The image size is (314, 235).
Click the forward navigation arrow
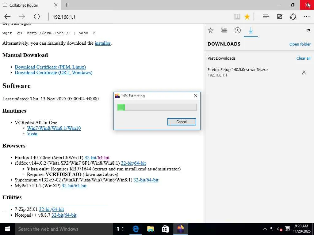pyautogui.click(x=22, y=17)
